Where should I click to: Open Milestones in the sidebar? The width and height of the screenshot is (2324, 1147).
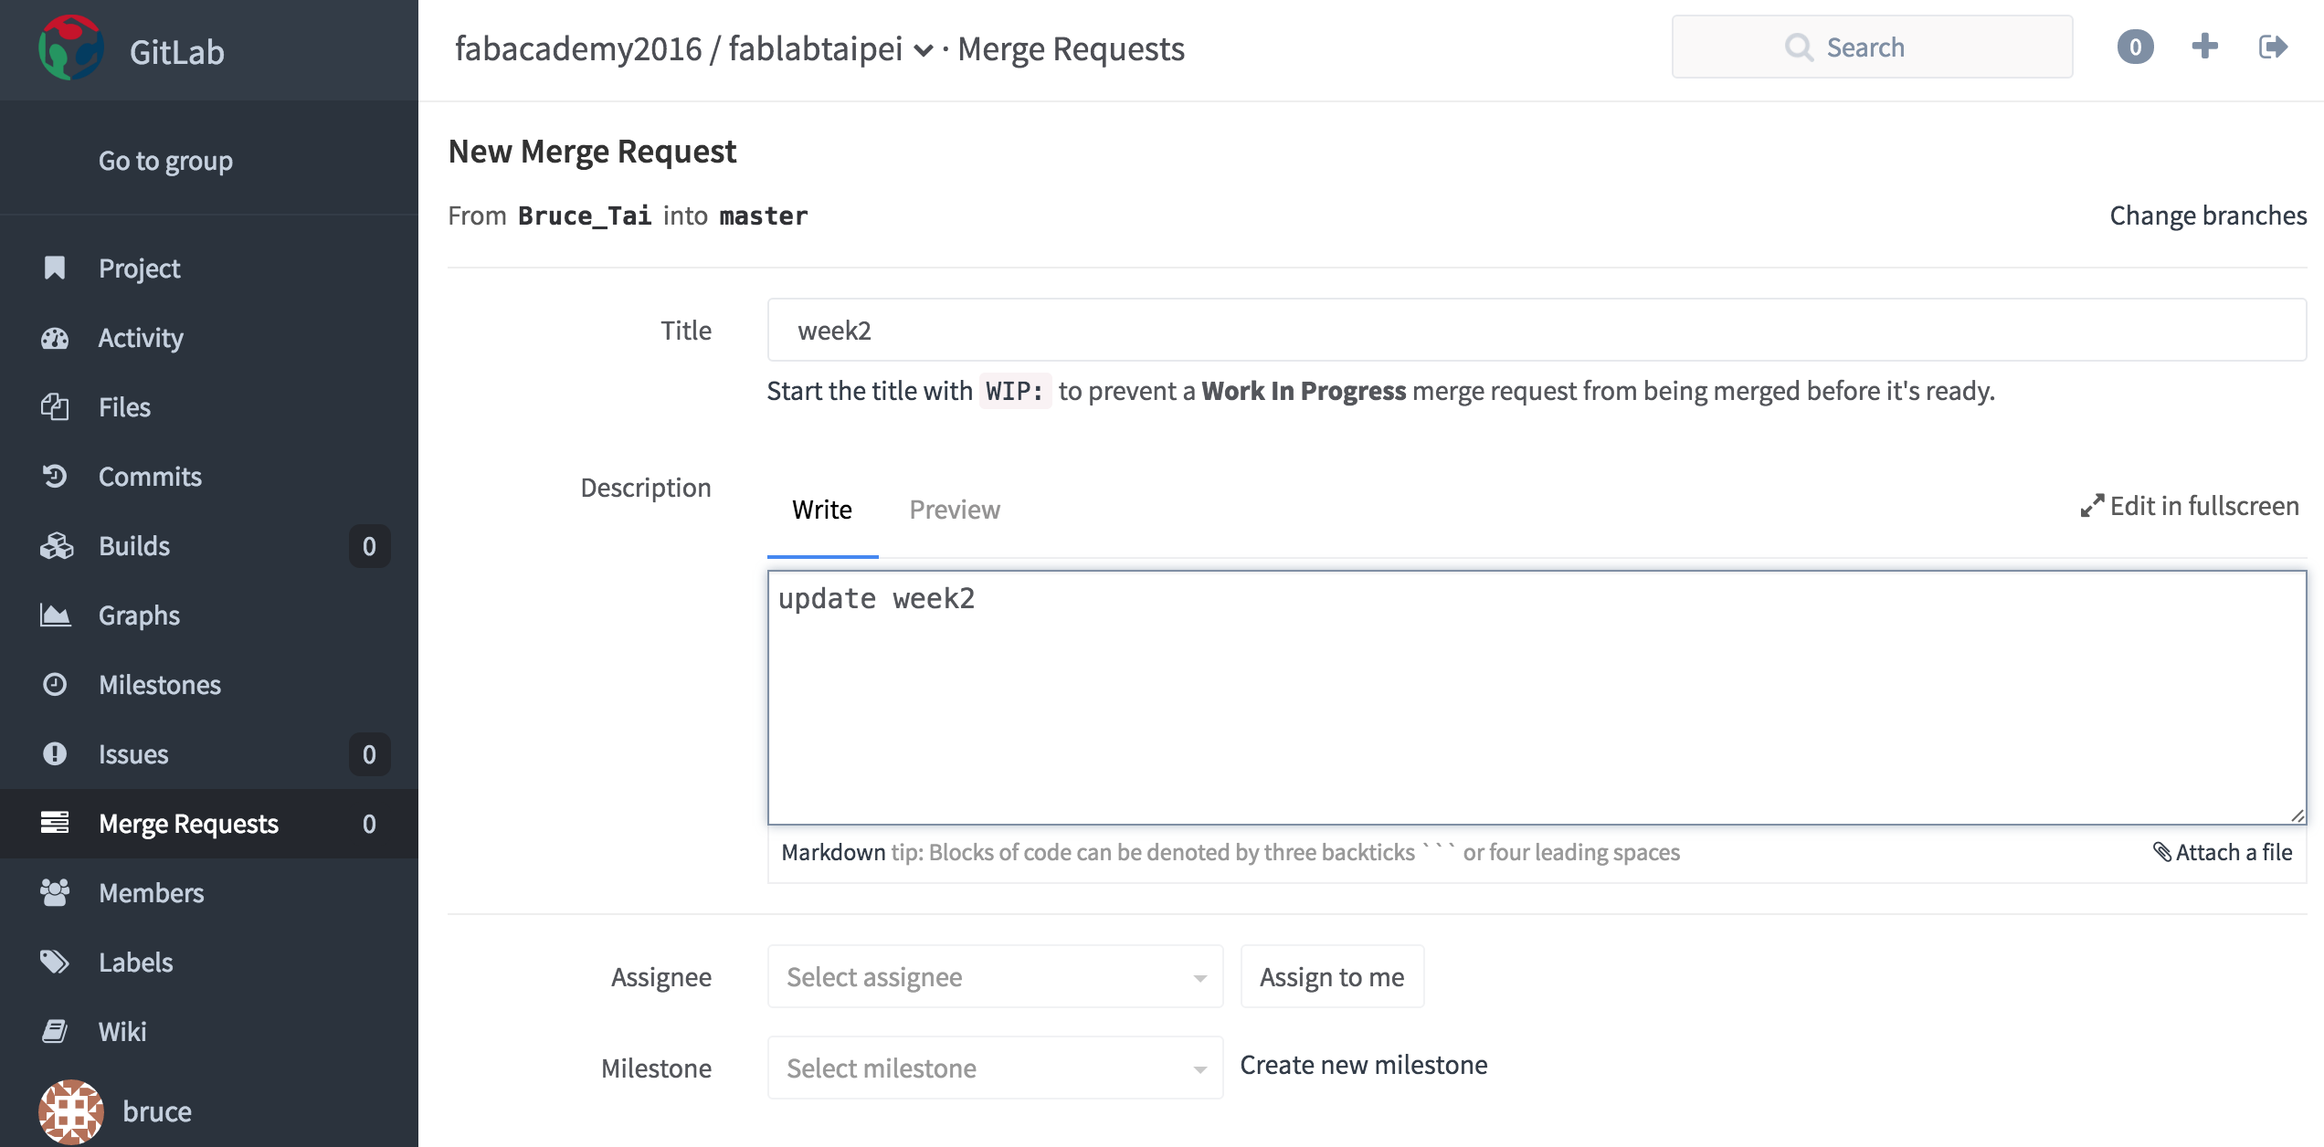[x=209, y=685]
